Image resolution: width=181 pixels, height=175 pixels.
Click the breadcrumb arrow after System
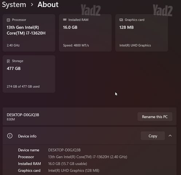pos(32,5)
